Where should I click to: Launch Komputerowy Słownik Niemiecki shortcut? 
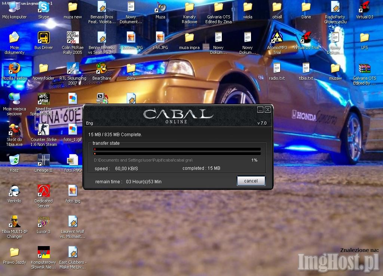click(x=44, y=252)
